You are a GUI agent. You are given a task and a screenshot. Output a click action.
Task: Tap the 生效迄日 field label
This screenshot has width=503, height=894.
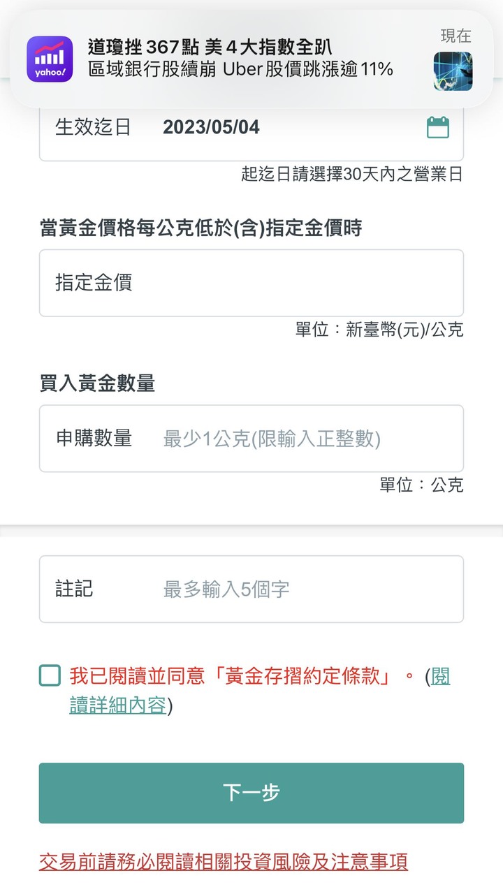click(93, 127)
